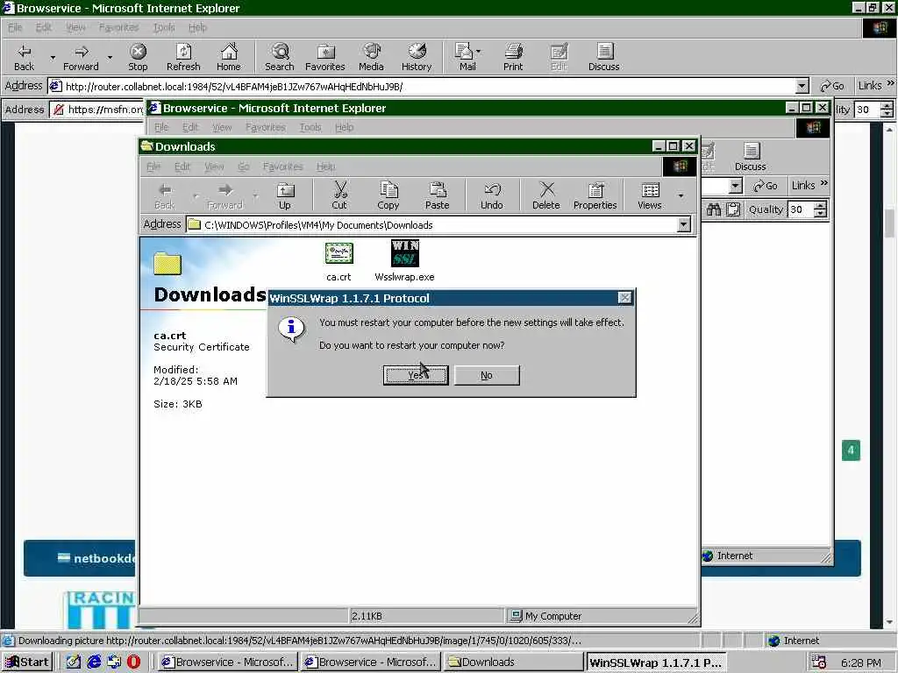
Task: Click the main IE address URL field
Action: tap(421, 87)
